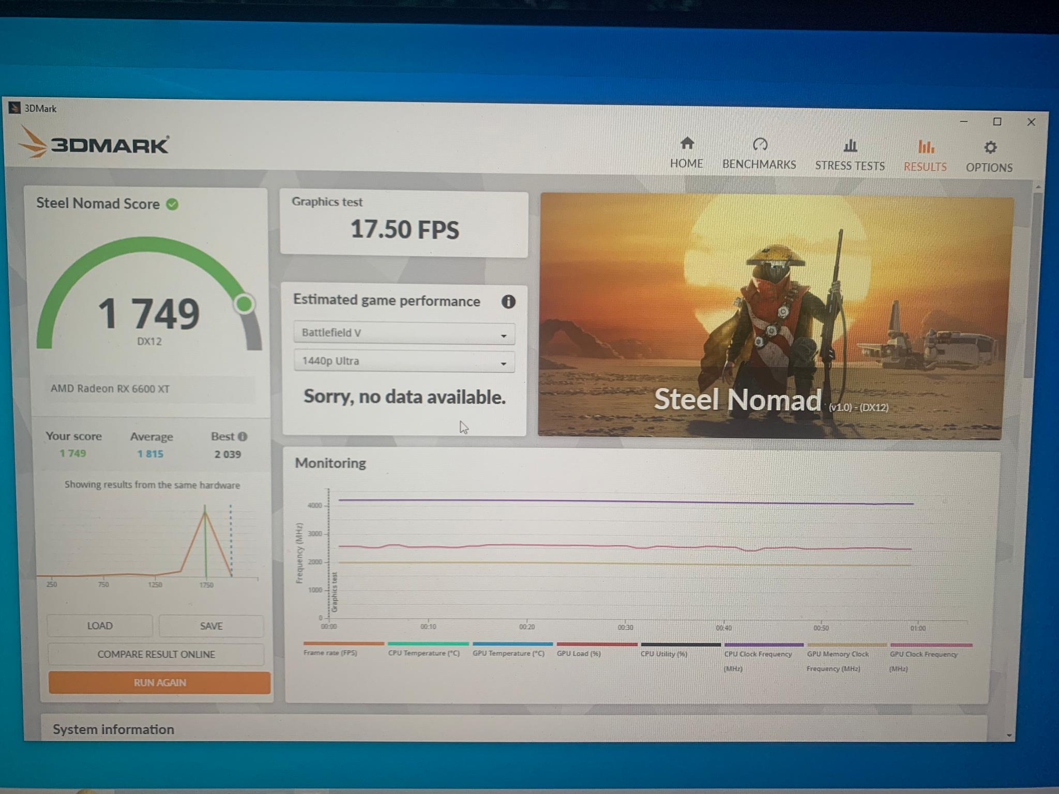Go to the Home icon
This screenshot has width=1059, height=794.
click(x=687, y=143)
